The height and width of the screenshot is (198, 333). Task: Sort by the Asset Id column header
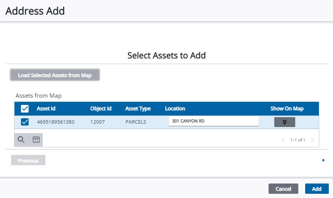(46, 109)
